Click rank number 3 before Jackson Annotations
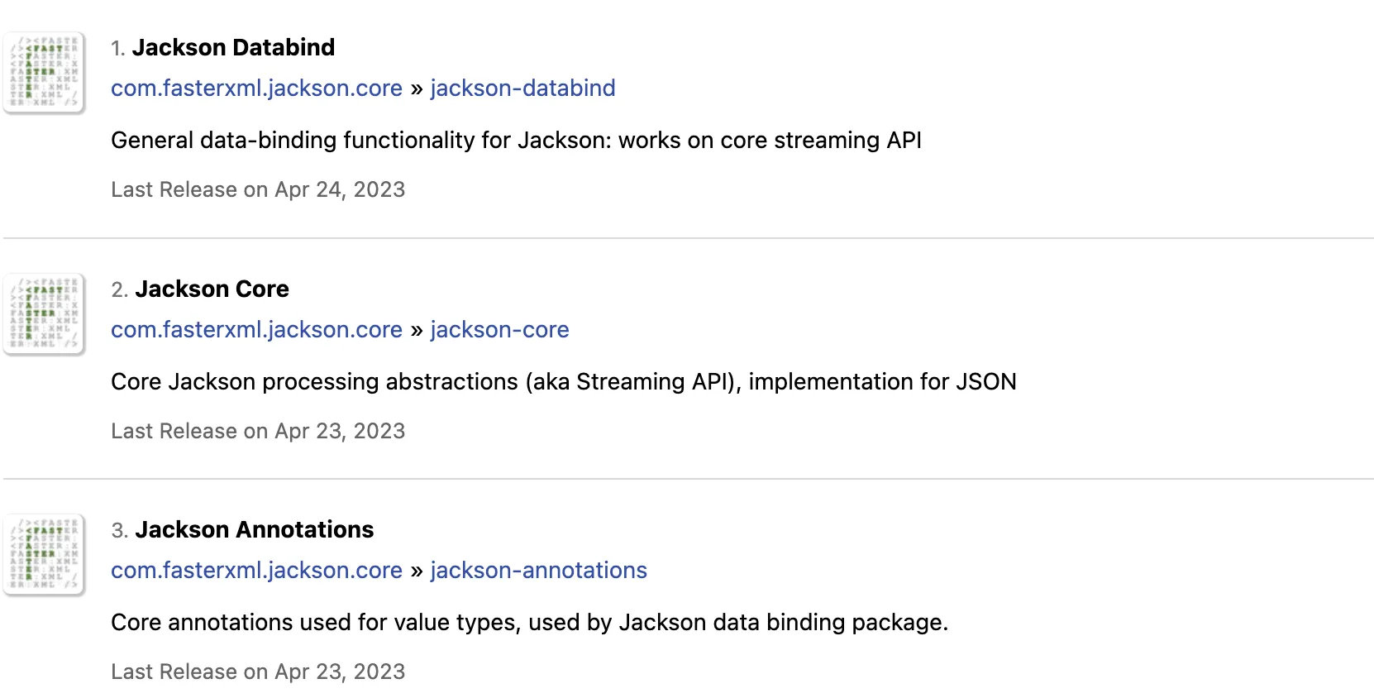The width and height of the screenshot is (1374, 698). [119, 531]
